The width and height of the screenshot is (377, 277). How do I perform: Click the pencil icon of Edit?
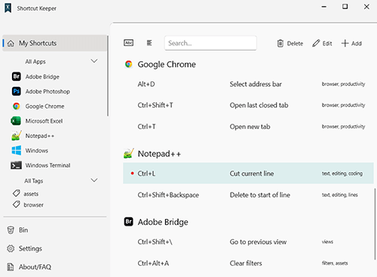click(x=316, y=43)
